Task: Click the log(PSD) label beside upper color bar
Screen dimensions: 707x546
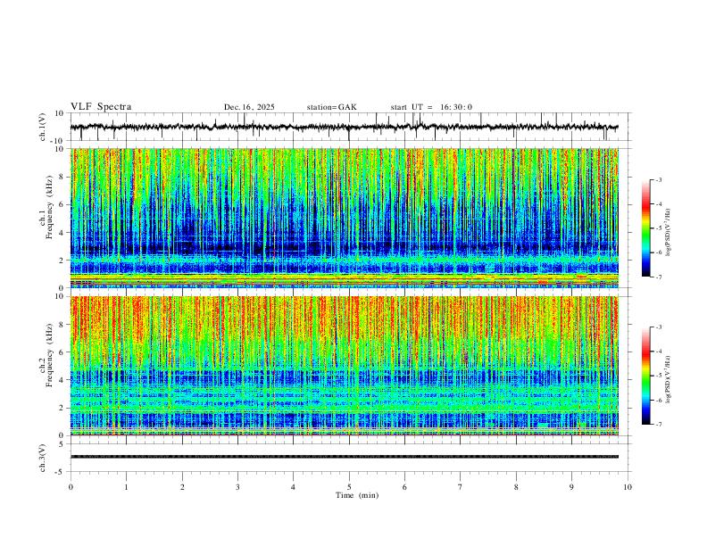Action: [x=669, y=233]
